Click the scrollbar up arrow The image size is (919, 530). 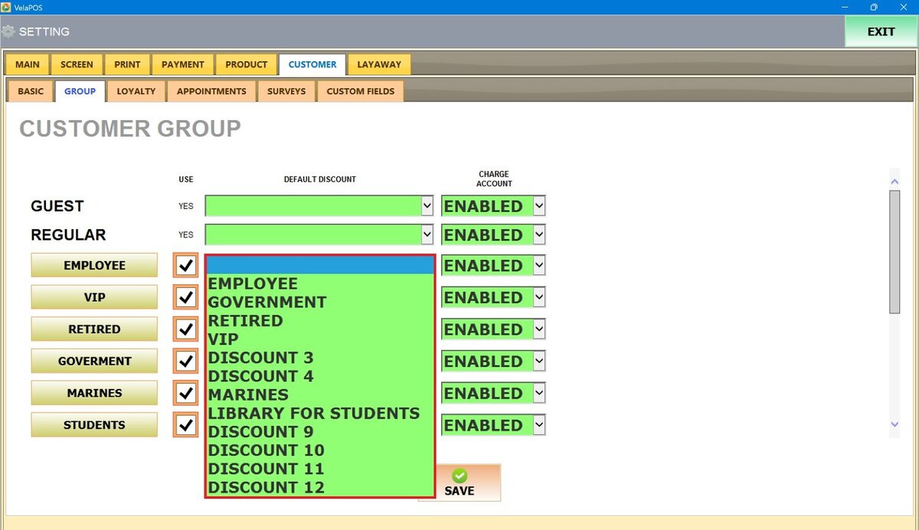click(x=894, y=182)
